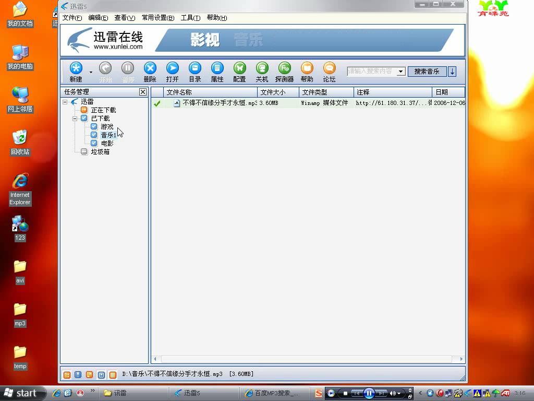Click the 搜索音乐 search button

[x=427, y=71]
